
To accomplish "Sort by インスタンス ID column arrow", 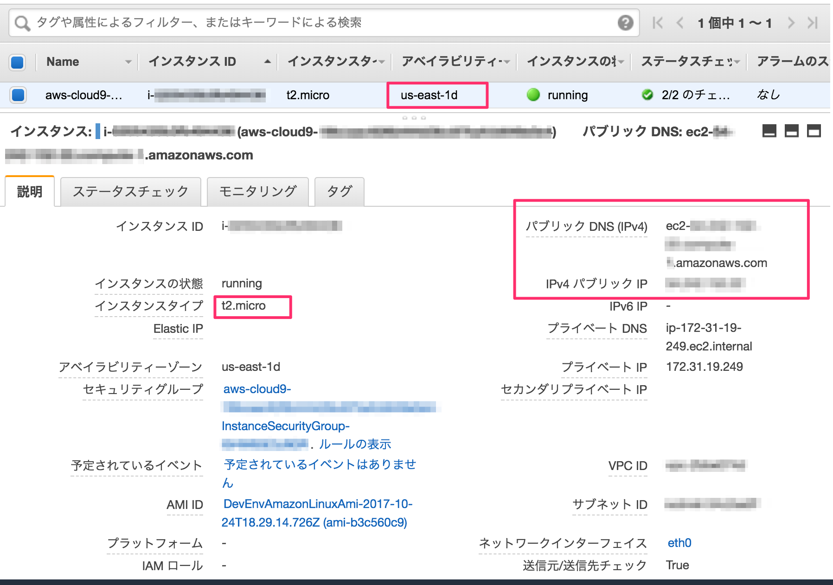I will [x=268, y=61].
